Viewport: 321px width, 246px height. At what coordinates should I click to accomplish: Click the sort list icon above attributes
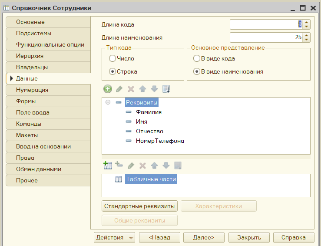166,89
